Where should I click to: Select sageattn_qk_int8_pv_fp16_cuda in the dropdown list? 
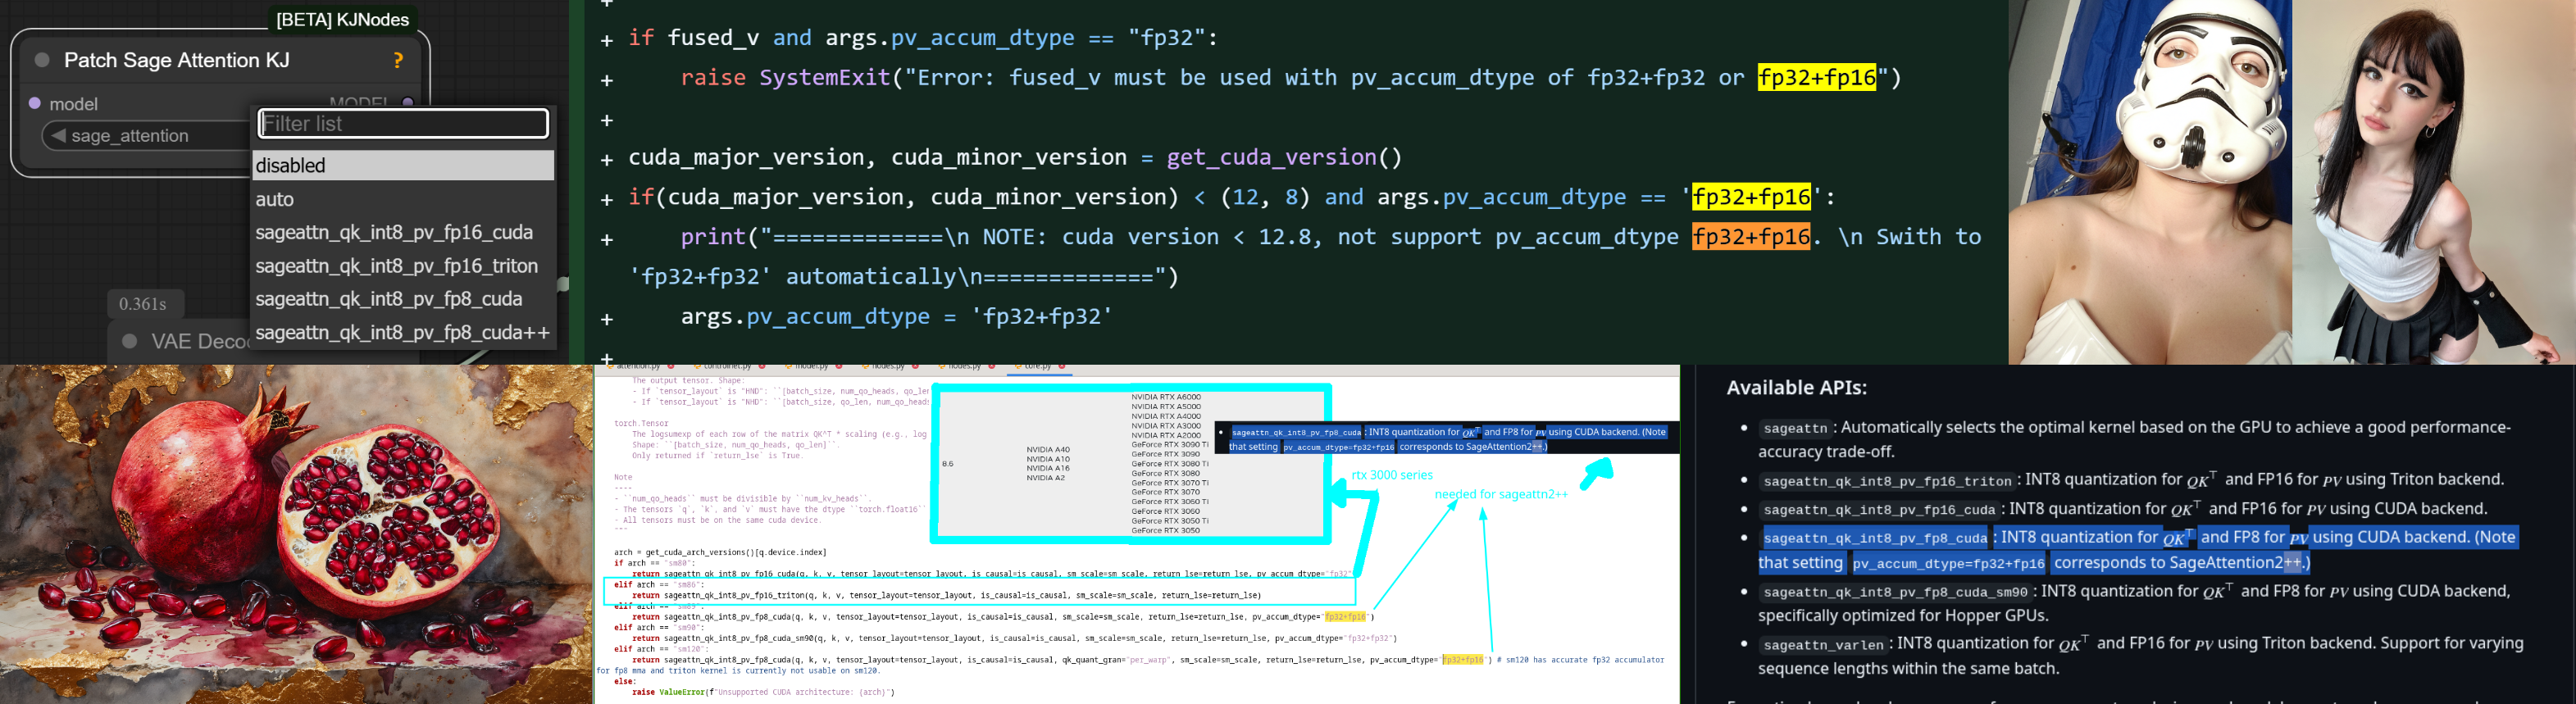[403, 232]
